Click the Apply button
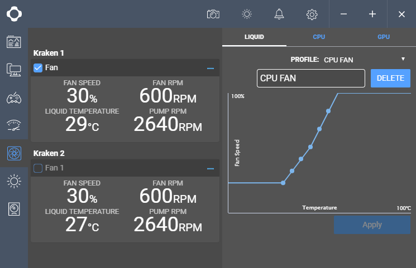This screenshot has height=268, width=416. click(372, 225)
